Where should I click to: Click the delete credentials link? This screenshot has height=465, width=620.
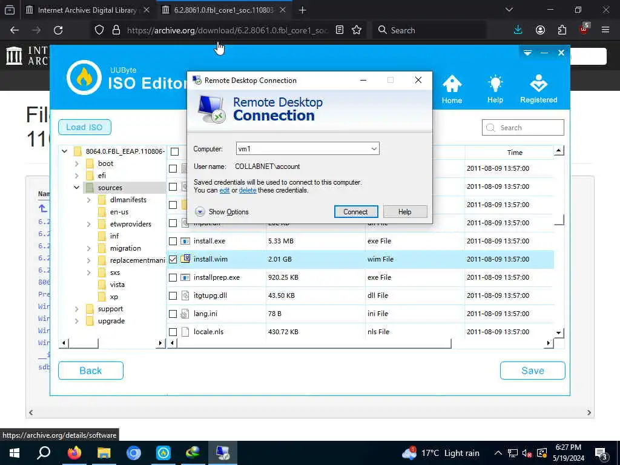pyautogui.click(x=248, y=190)
